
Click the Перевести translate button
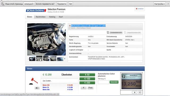click(62, 4)
